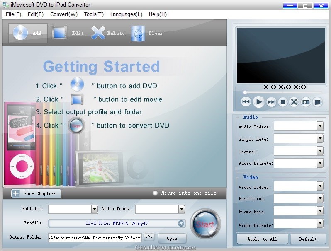Click the Delete X icon
The height and width of the screenshot is (251, 331).
point(98,33)
